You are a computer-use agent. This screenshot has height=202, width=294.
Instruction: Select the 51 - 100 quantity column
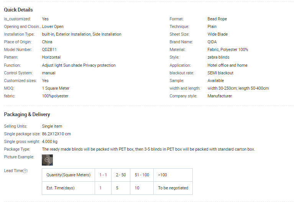142,175
